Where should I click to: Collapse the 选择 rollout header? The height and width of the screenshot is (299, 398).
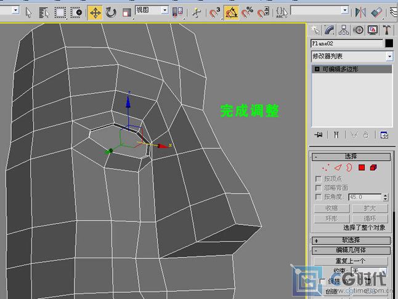pyautogui.click(x=351, y=157)
